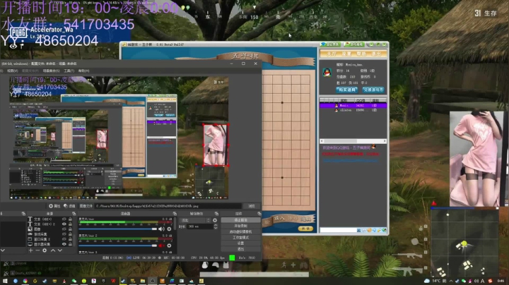Open transition properties gear beside 淡出
Viewport: 509px width, 285px height.
click(x=215, y=220)
